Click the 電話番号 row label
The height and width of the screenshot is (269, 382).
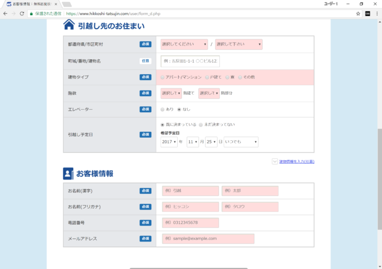[76, 223]
